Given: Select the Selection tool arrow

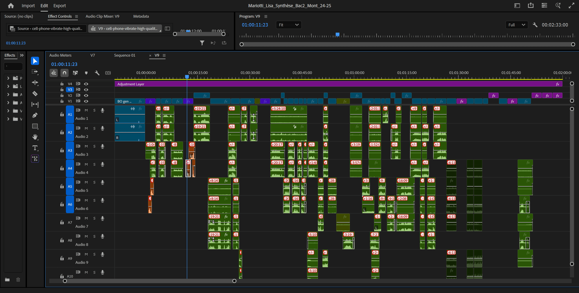Looking at the screenshot, I should 35,61.
